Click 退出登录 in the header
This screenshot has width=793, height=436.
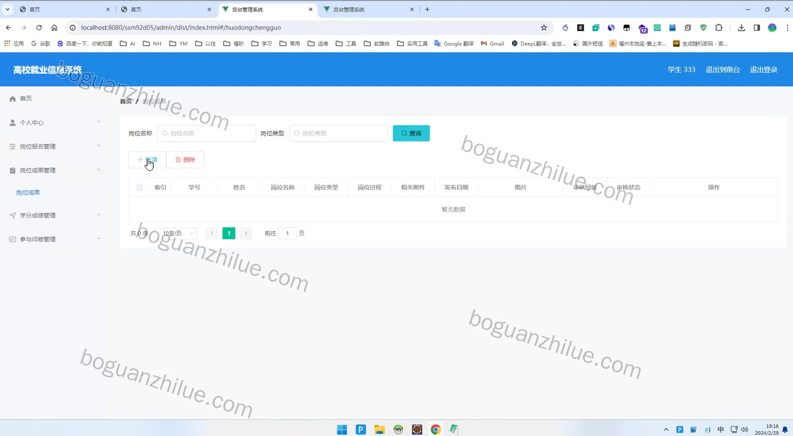coord(763,69)
